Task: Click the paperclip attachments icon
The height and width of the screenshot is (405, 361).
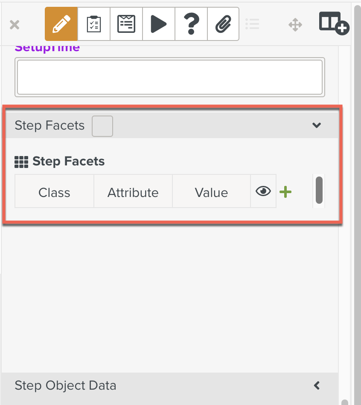Action: coord(223,24)
